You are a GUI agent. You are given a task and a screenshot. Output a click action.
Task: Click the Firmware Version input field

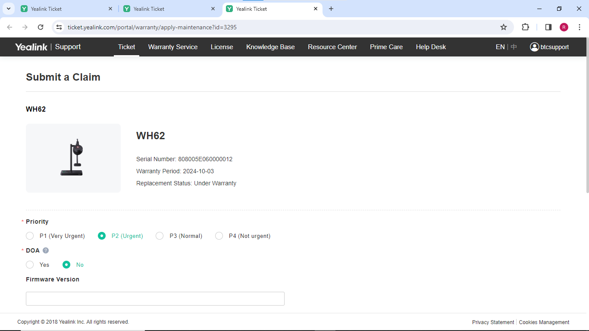click(155, 299)
